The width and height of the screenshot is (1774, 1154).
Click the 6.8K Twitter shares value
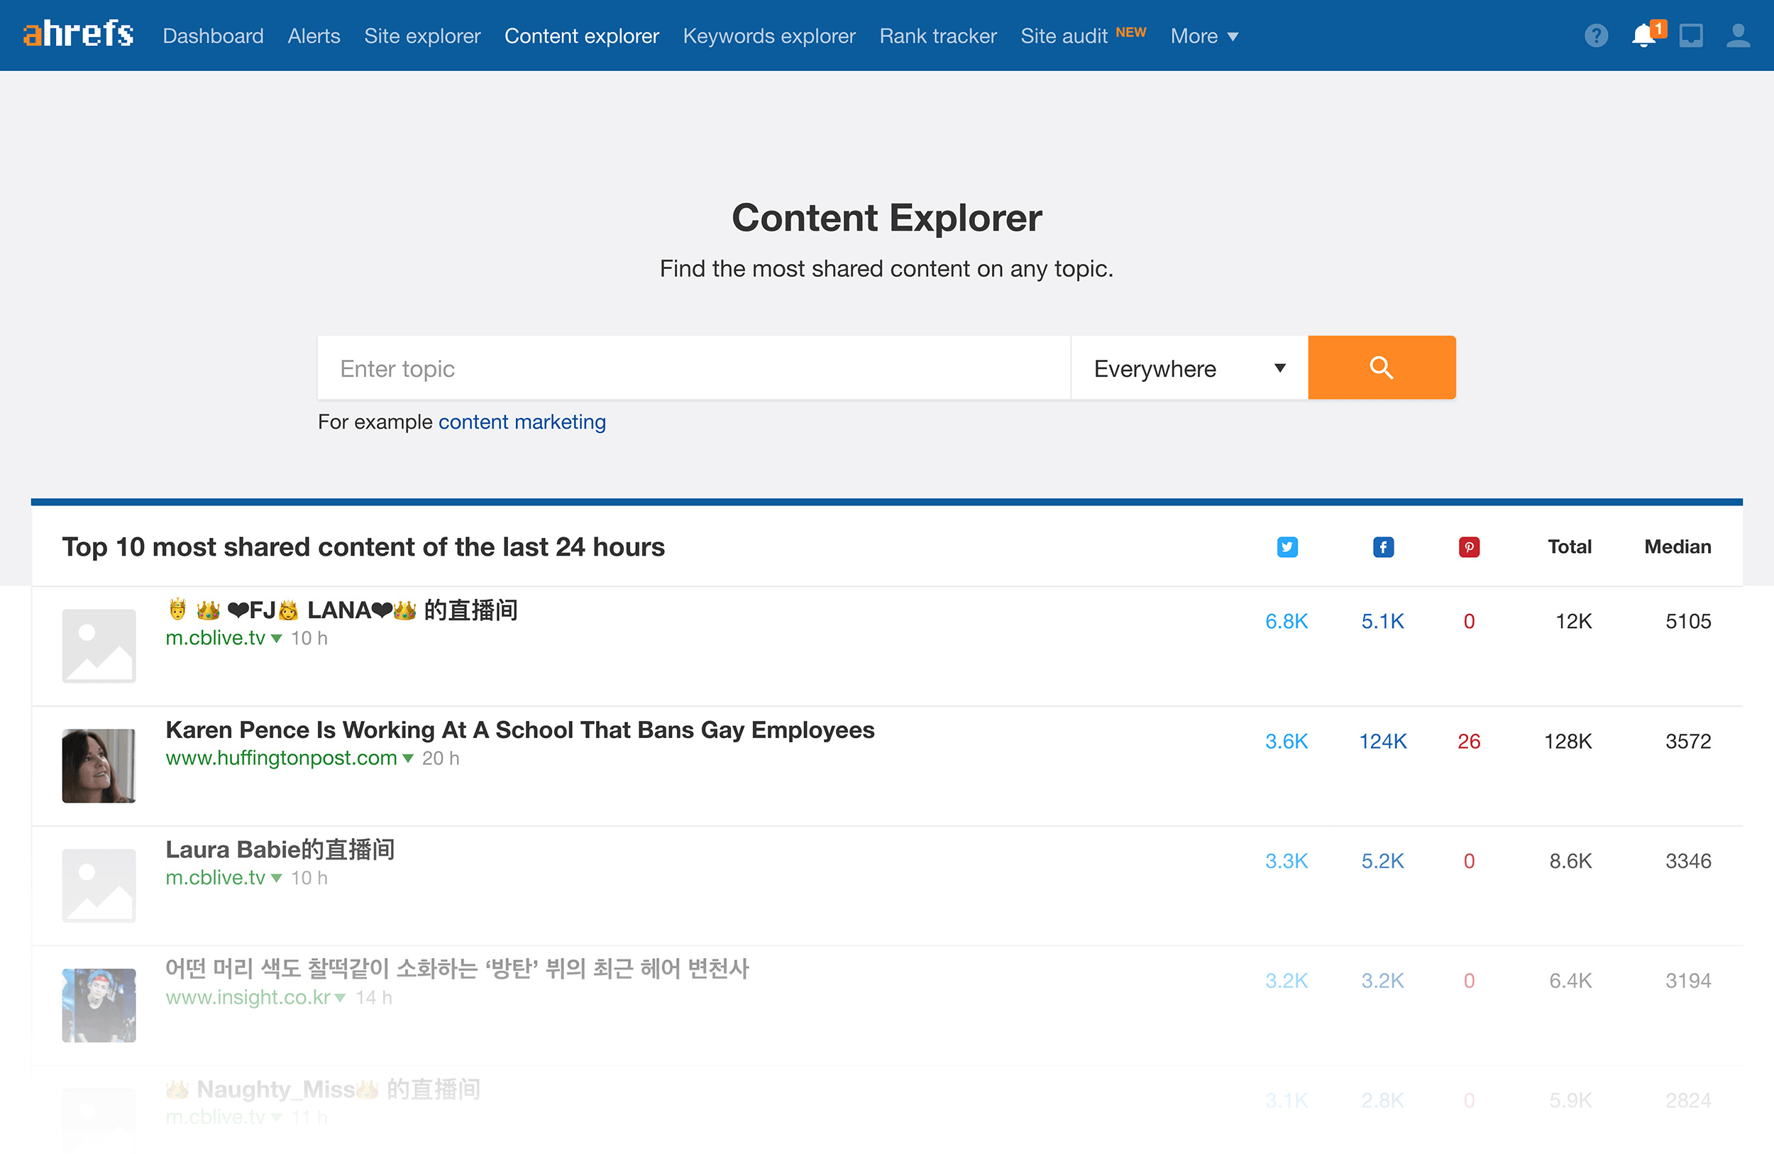point(1287,622)
